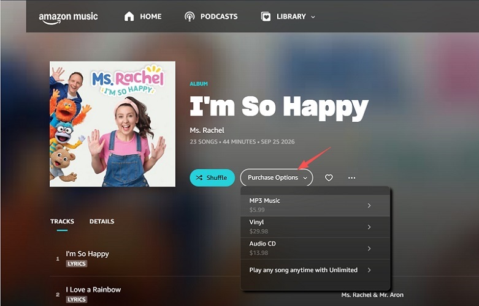The width and height of the screenshot is (479, 306).
Task: Click the Library heart-folder icon
Action: click(x=266, y=17)
